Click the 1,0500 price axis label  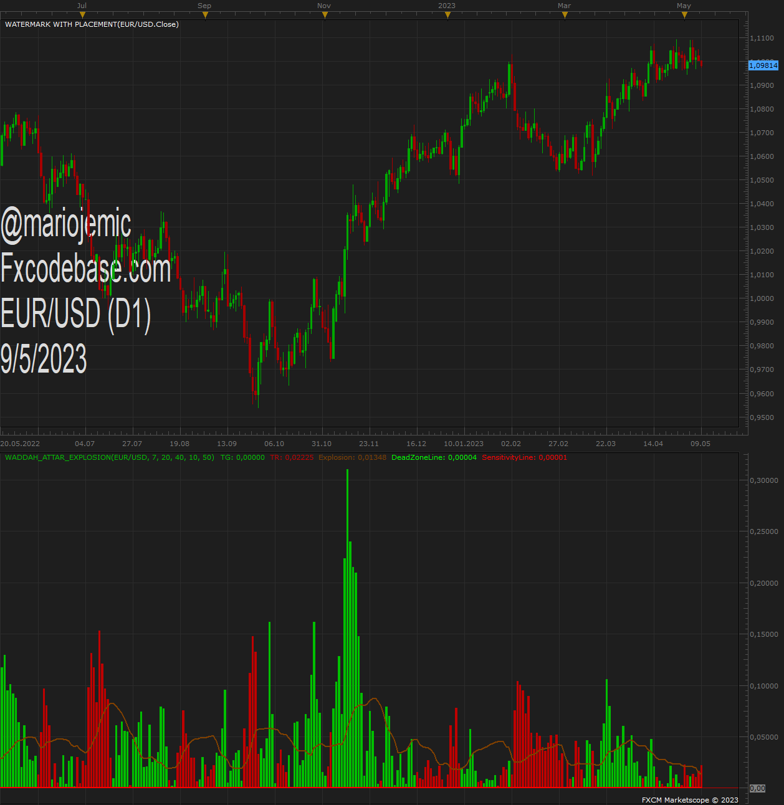762,180
